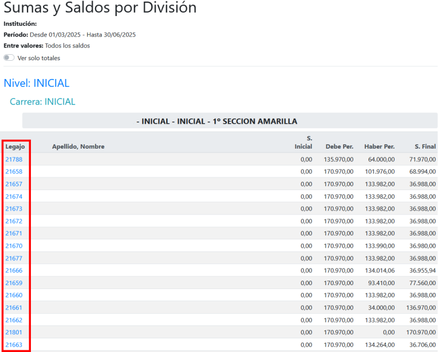Open legajo 21663 link
This screenshot has width=442, height=352.
click(x=14, y=345)
